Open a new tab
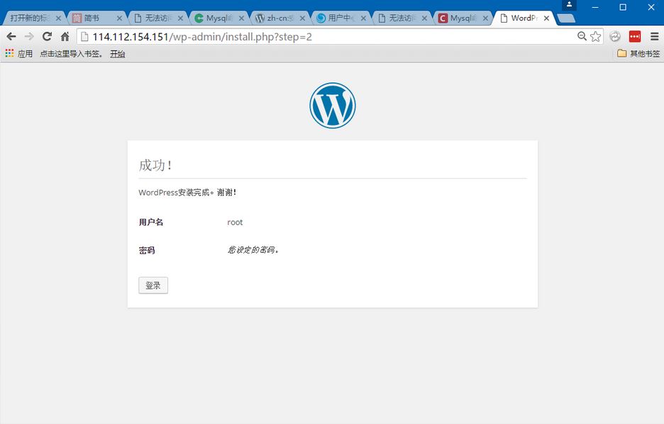664x424 pixels. click(566, 18)
